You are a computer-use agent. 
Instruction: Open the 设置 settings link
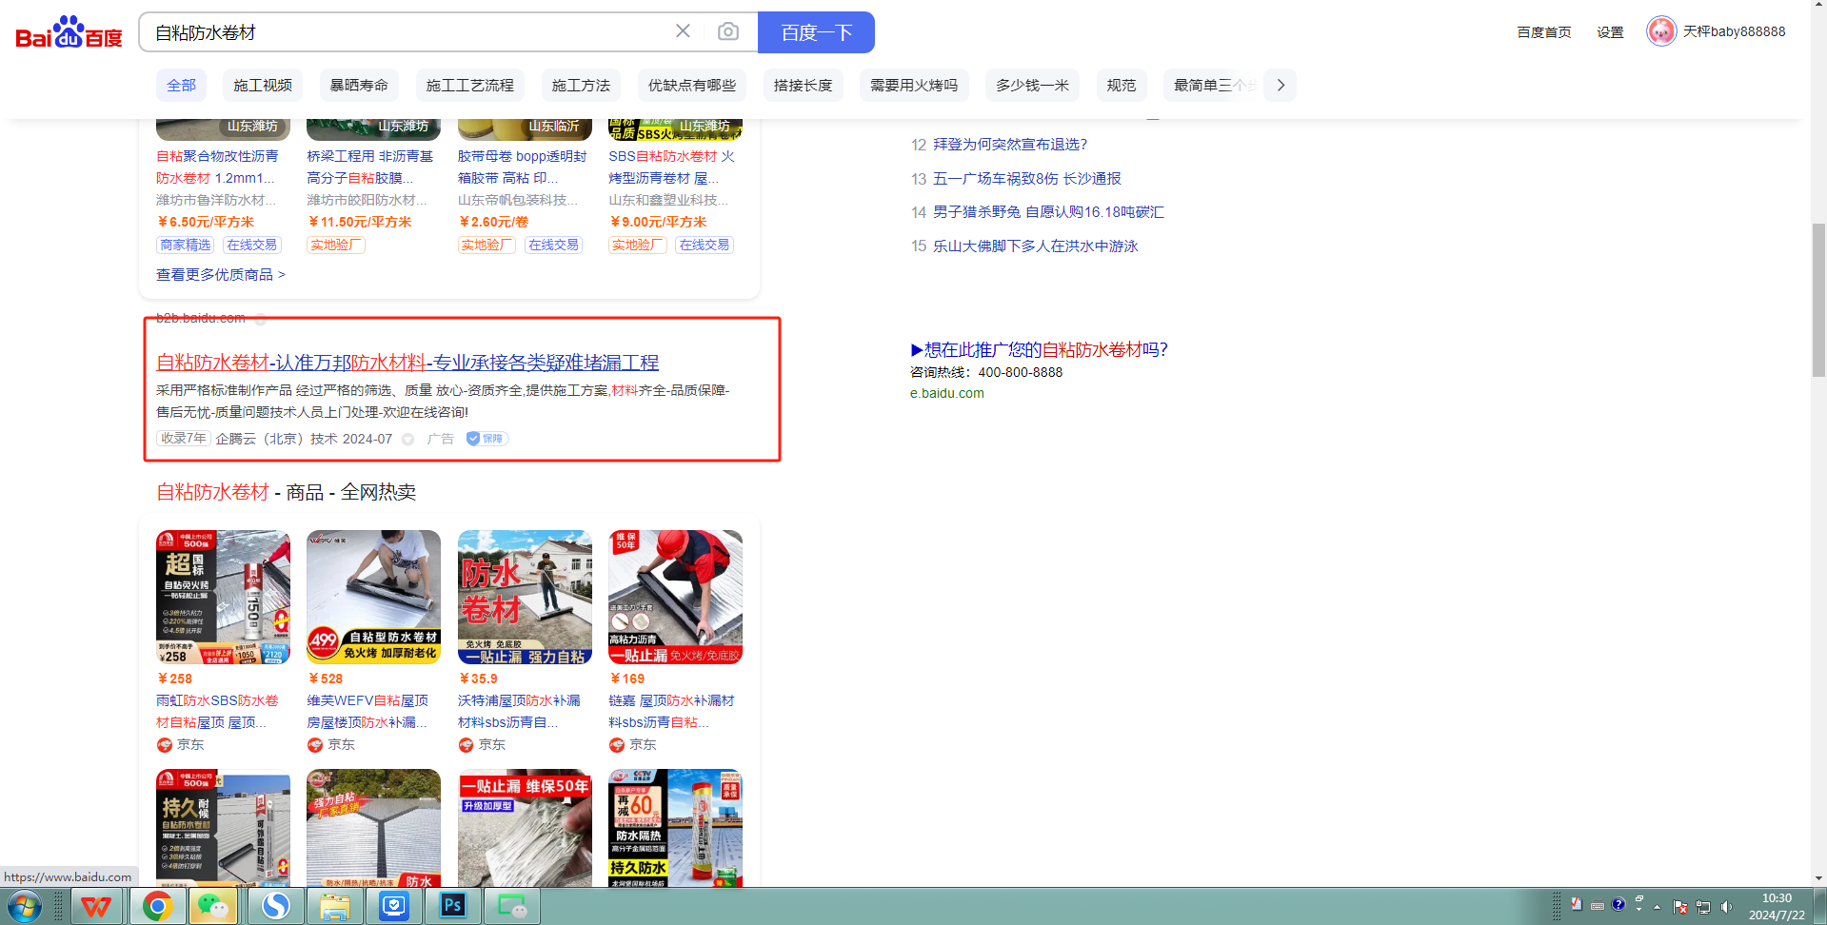1610,32
